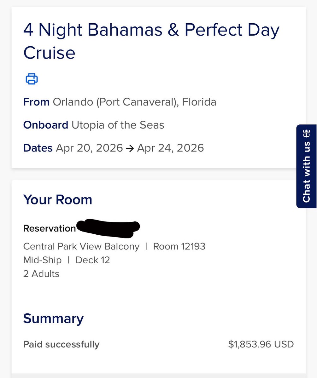Click the Deck 12 text

93,260
